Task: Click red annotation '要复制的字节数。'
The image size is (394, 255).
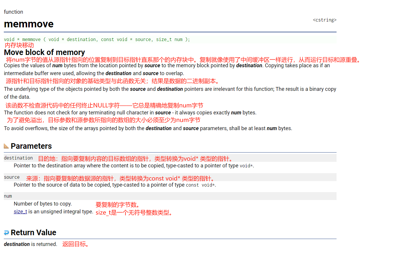Action: pos(118,205)
